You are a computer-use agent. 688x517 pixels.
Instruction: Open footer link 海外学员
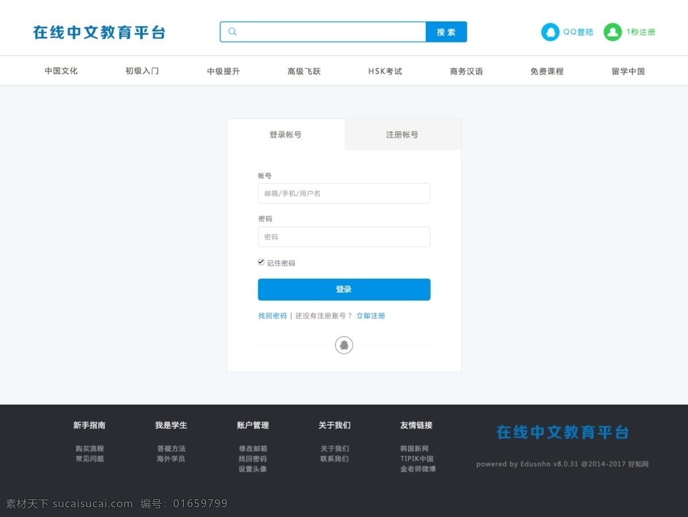point(171,459)
